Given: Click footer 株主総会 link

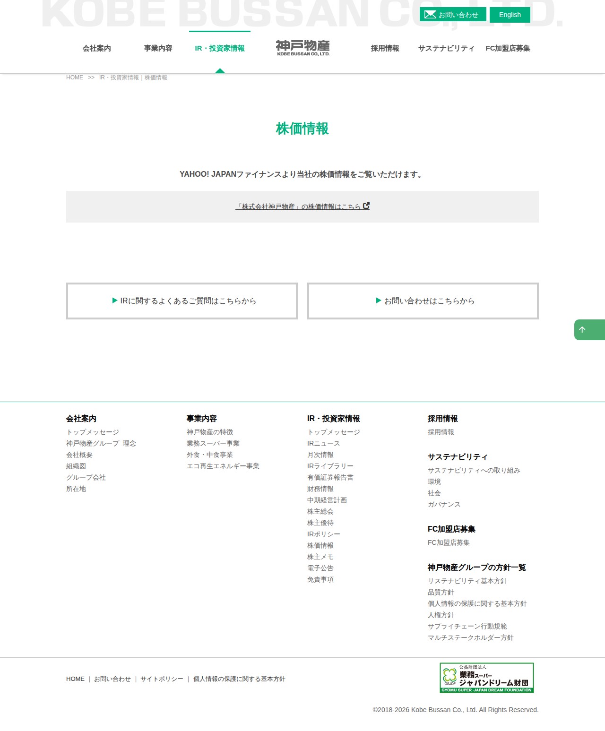Looking at the screenshot, I should tap(320, 511).
